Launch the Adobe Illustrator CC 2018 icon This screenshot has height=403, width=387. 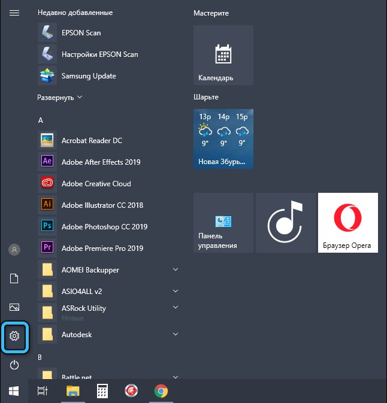point(47,205)
